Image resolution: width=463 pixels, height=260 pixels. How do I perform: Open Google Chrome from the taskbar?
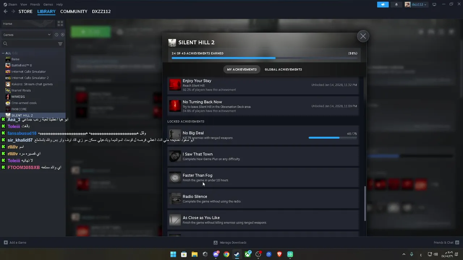[226, 254]
